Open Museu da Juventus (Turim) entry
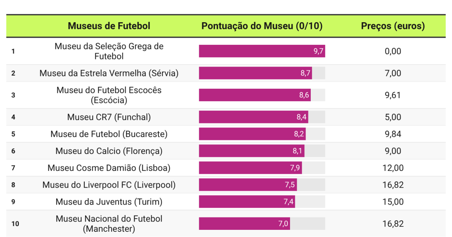 [x=109, y=202]
